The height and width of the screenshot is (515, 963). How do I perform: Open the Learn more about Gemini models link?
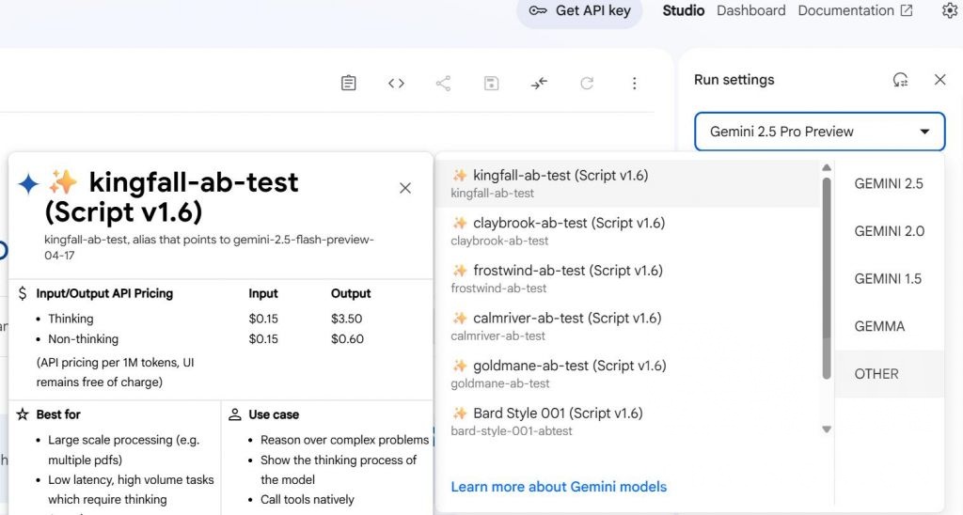559,487
